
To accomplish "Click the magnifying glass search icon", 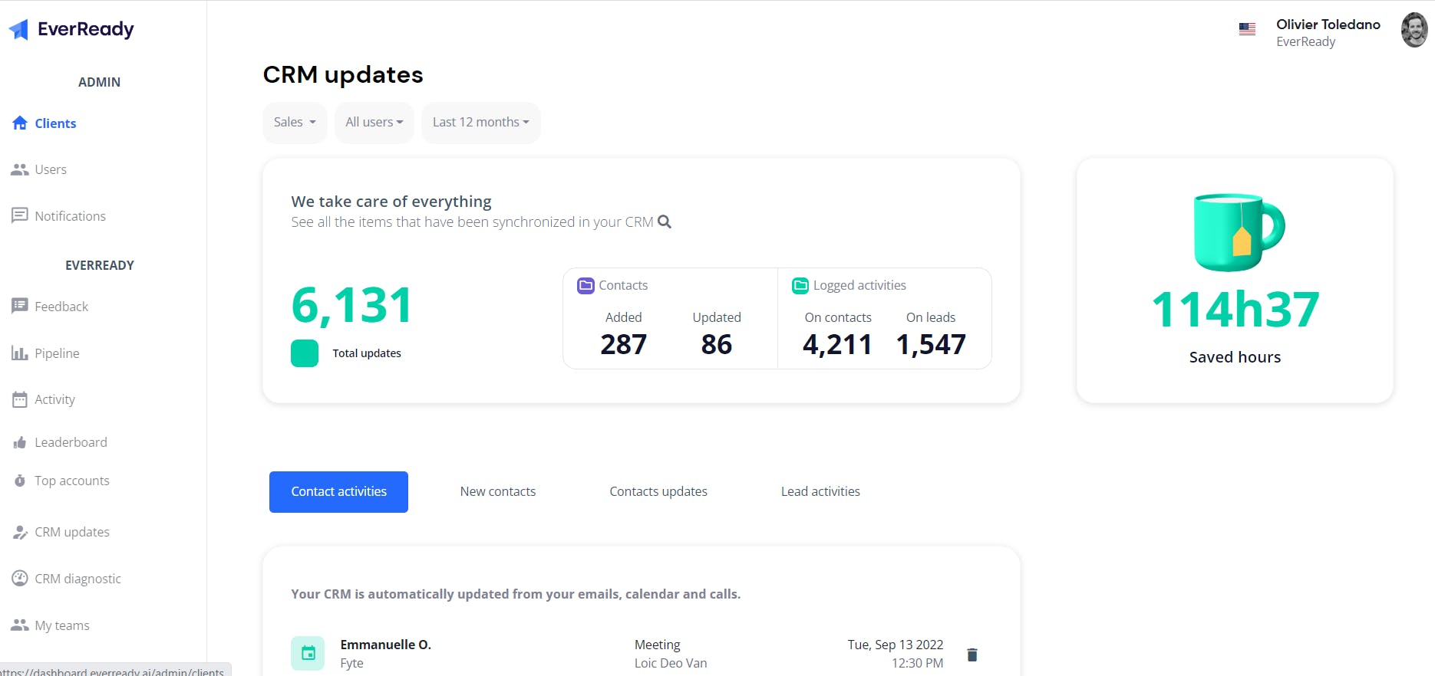I will pyautogui.click(x=665, y=222).
